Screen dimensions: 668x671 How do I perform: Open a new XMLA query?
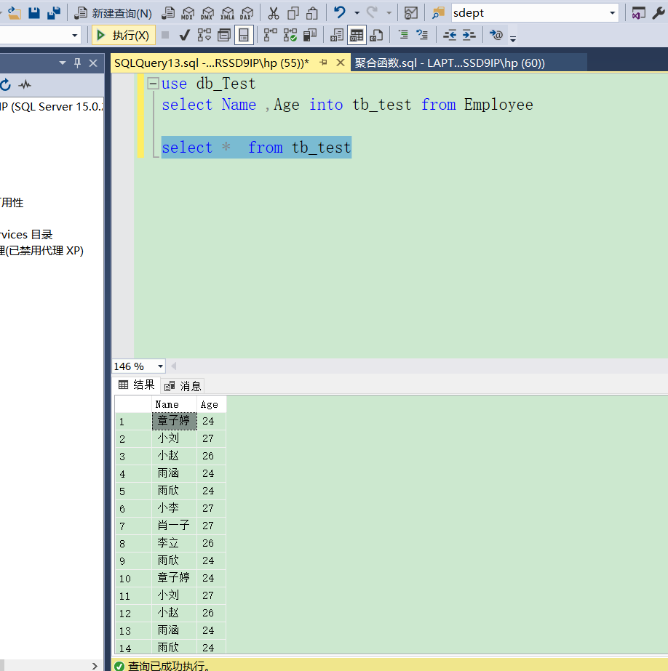pos(227,13)
